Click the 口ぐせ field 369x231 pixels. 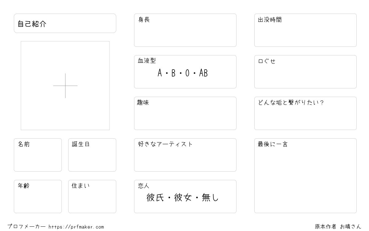click(x=305, y=72)
